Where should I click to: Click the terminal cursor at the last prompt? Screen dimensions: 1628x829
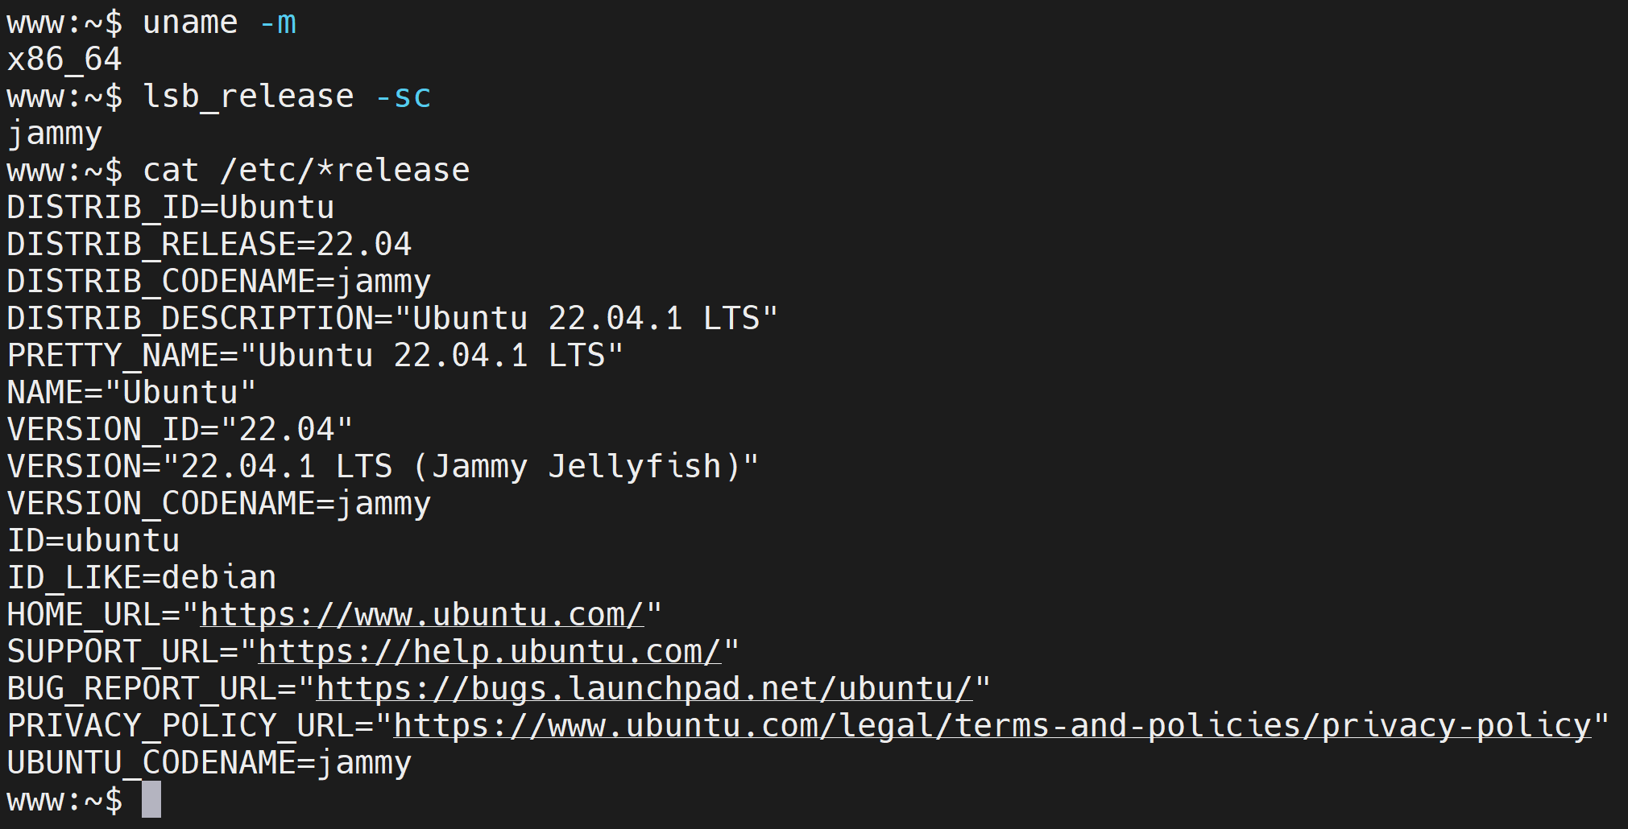coord(151,800)
